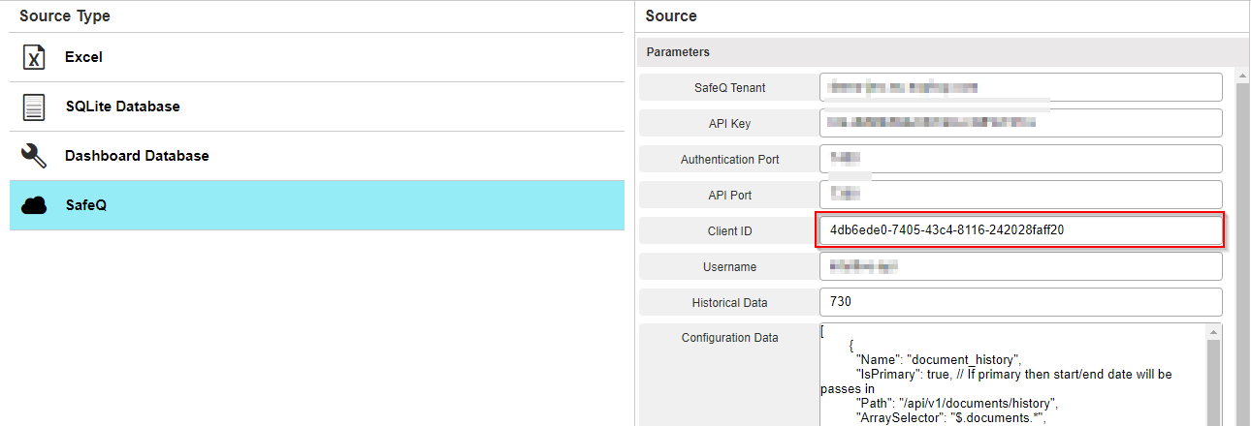Click the Configuration Data label

[729, 338]
